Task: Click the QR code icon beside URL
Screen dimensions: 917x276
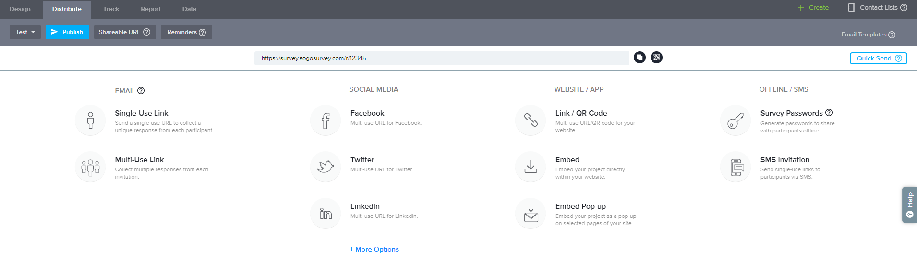Action: click(656, 58)
